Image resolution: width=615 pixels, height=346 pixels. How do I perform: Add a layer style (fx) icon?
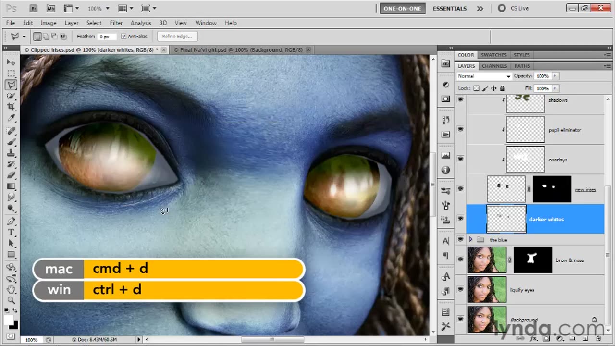tap(533, 339)
